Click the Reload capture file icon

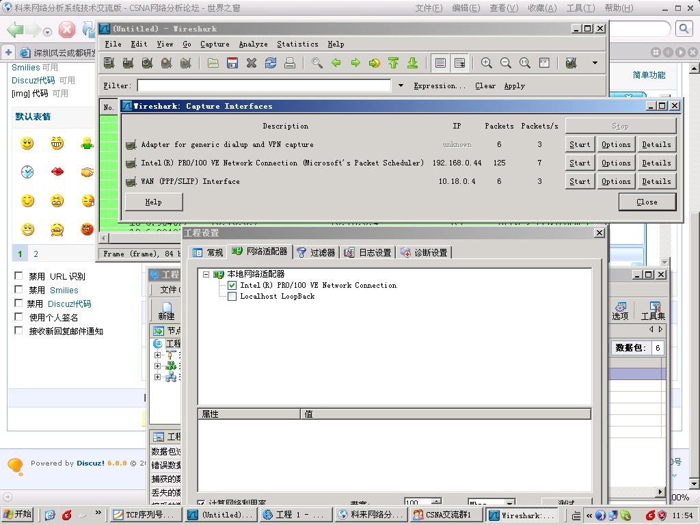pyautogui.click(x=271, y=63)
